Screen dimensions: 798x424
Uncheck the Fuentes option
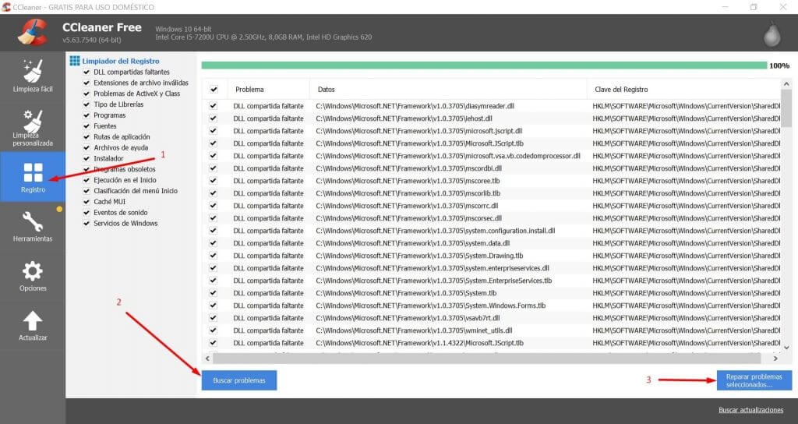pos(87,126)
